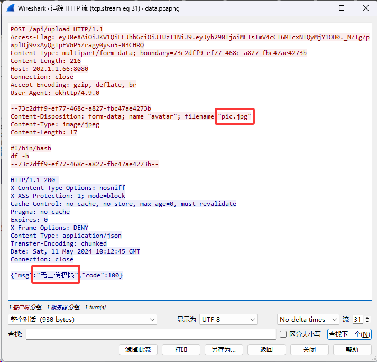The width and height of the screenshot is (377, 362).
Task: Print the stream with 打印 button
Action: (x=181, y=349)
